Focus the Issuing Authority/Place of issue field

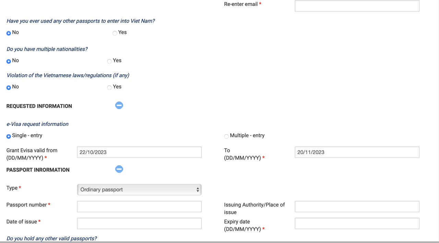pyautogui.click(x=357, y=206)
